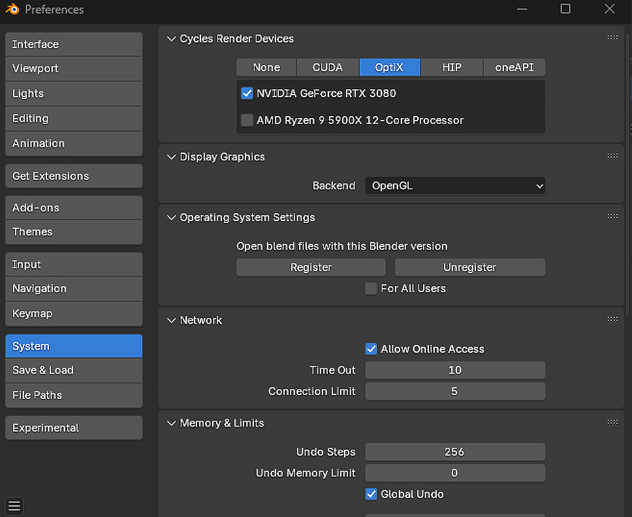Viewport: 632px width, 517px height.
Task: Enable the NVIDIA GeForce RTX 3080 checkbox
Action: [x=247, y=93]
